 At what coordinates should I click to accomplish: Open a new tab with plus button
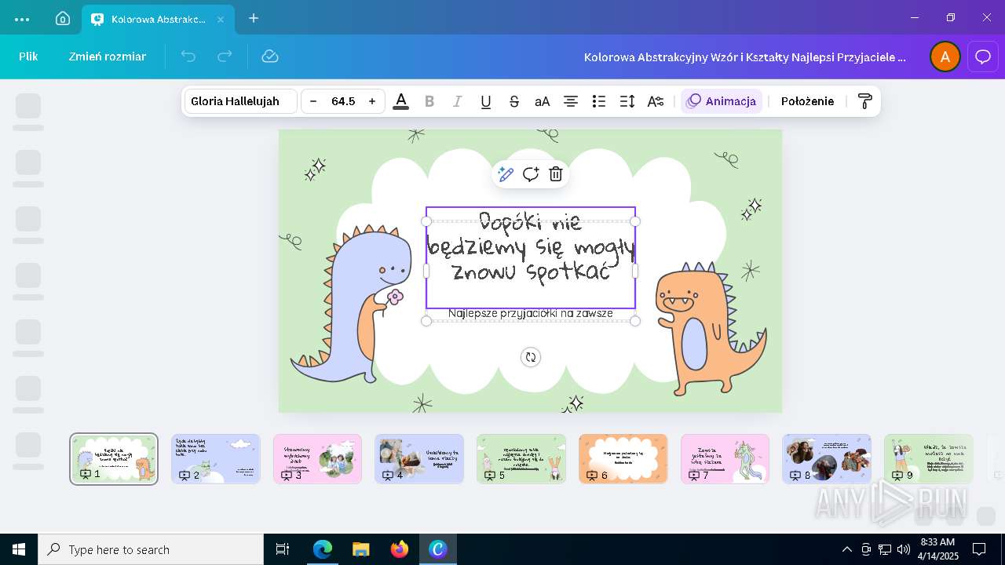click(x=254, y=18)
